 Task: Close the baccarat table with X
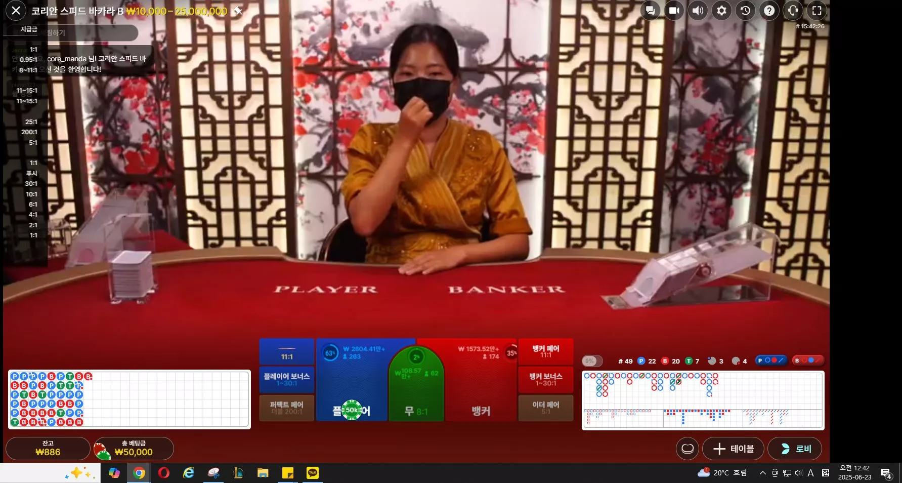coord(16,11)
